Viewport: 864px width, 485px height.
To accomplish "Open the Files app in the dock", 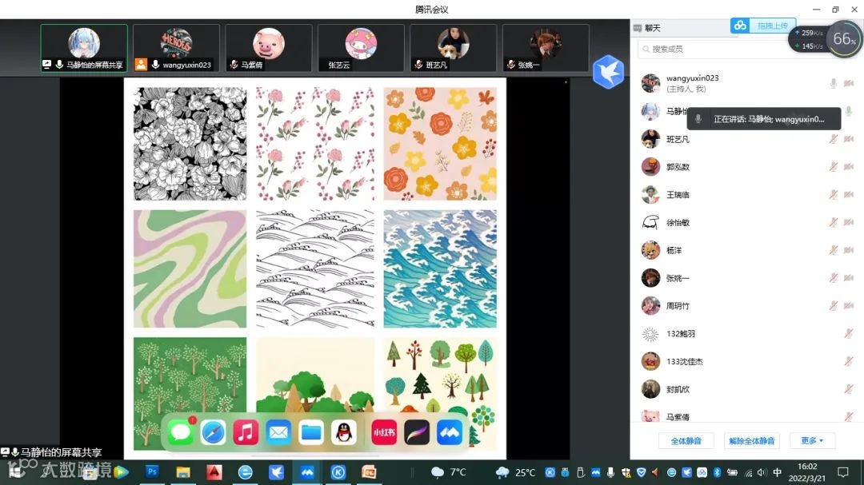I will tap(311, 433).
